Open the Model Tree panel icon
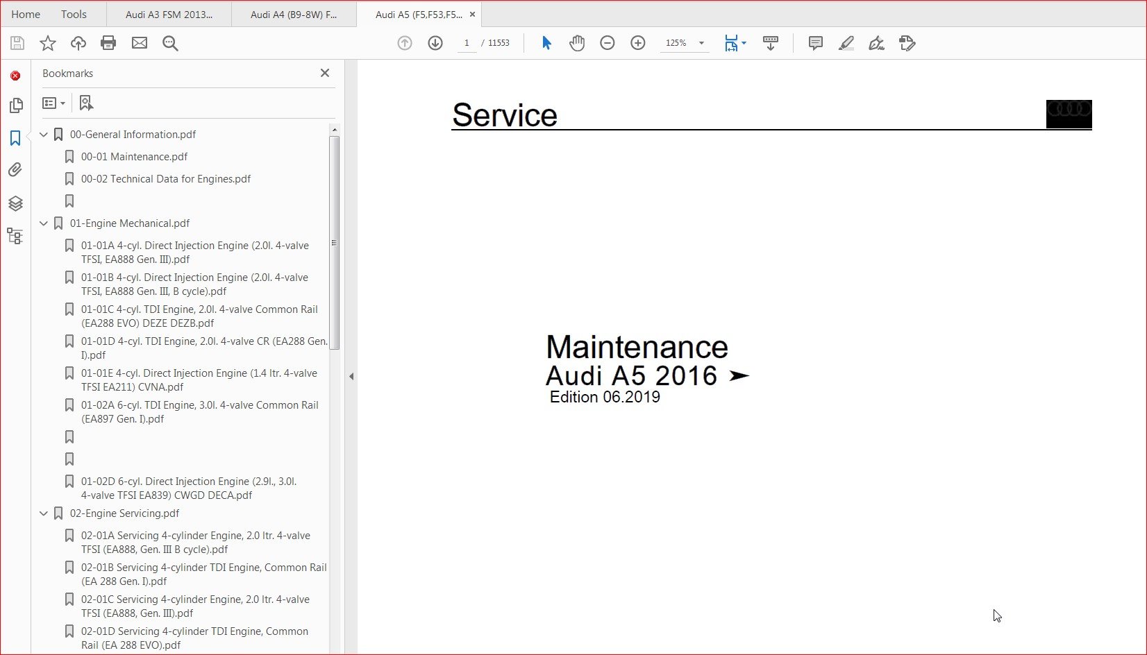Image resolution: width=1147 pixels, height=655 pixels. click(x=15, y=236)
